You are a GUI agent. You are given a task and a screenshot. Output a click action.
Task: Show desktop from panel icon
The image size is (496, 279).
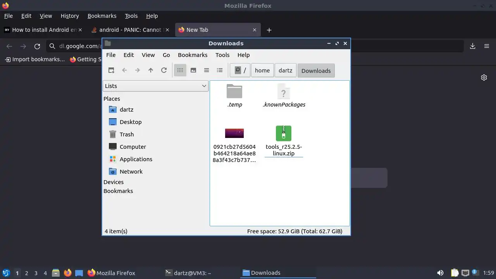pyautogui.click(x=79, y=273)
